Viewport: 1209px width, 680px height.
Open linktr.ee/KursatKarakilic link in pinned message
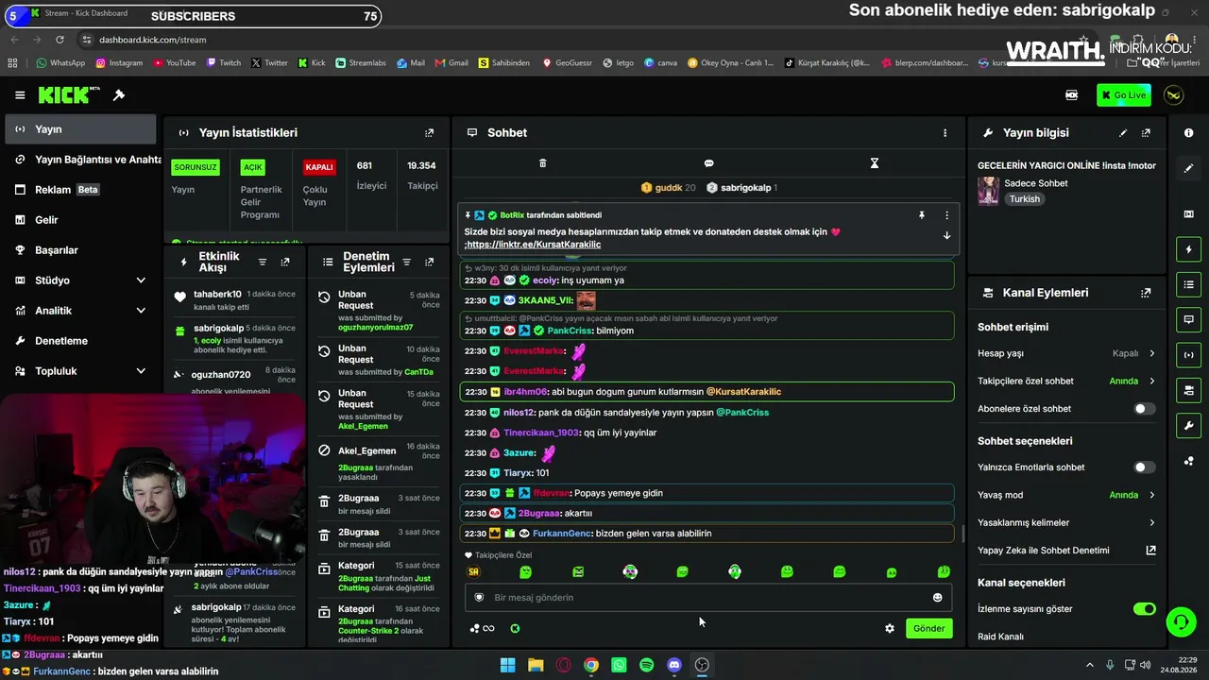click(x=534, y=245)
